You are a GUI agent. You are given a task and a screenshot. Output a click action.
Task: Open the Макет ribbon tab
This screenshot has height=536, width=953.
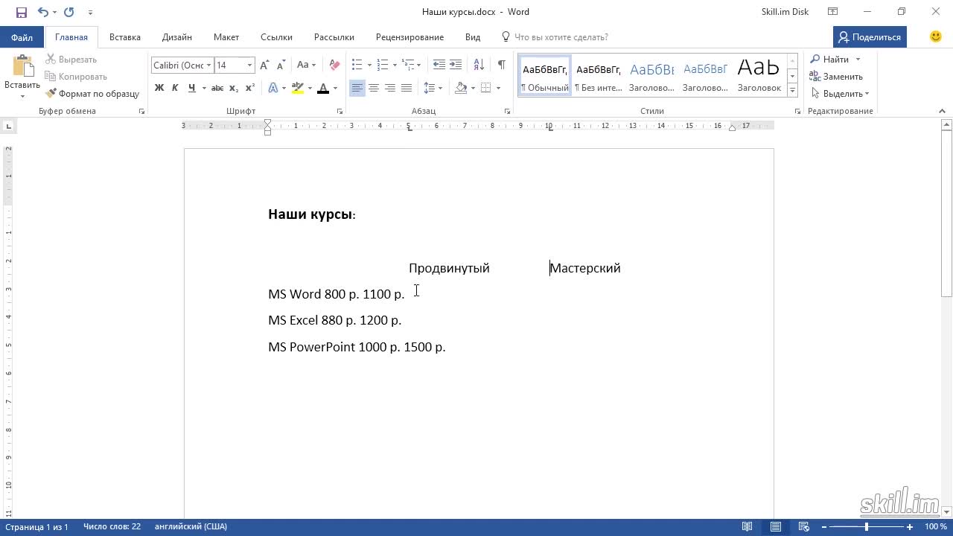coord(226,37)
